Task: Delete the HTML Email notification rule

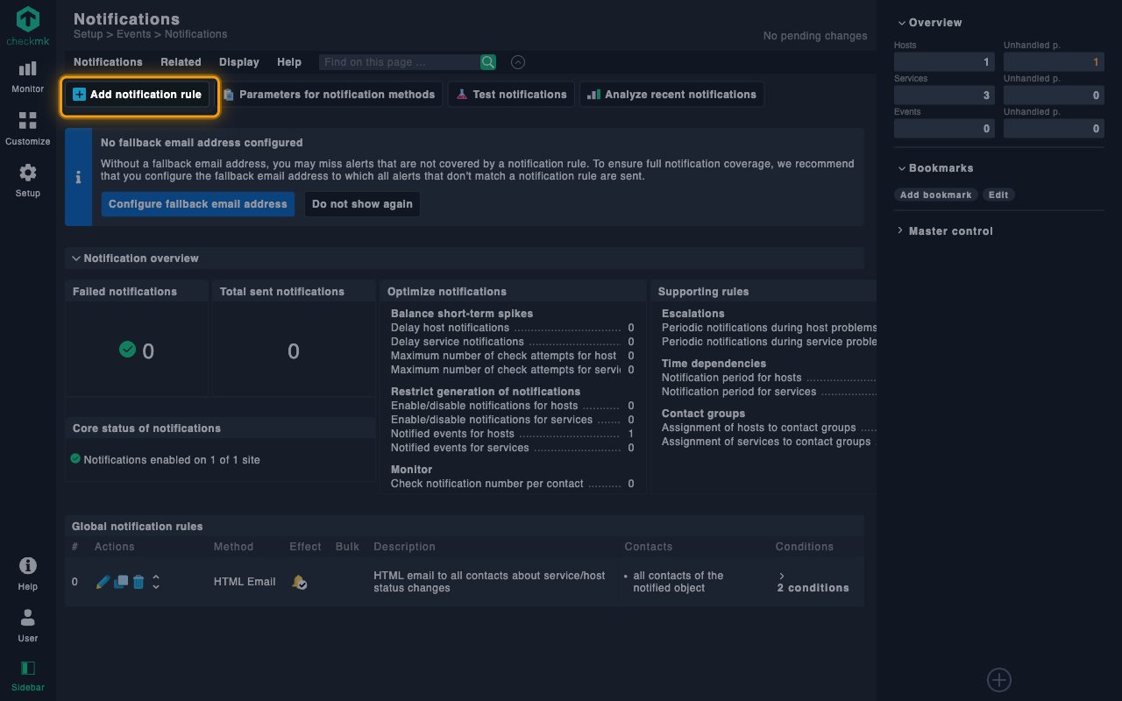Action: [138, 582]
